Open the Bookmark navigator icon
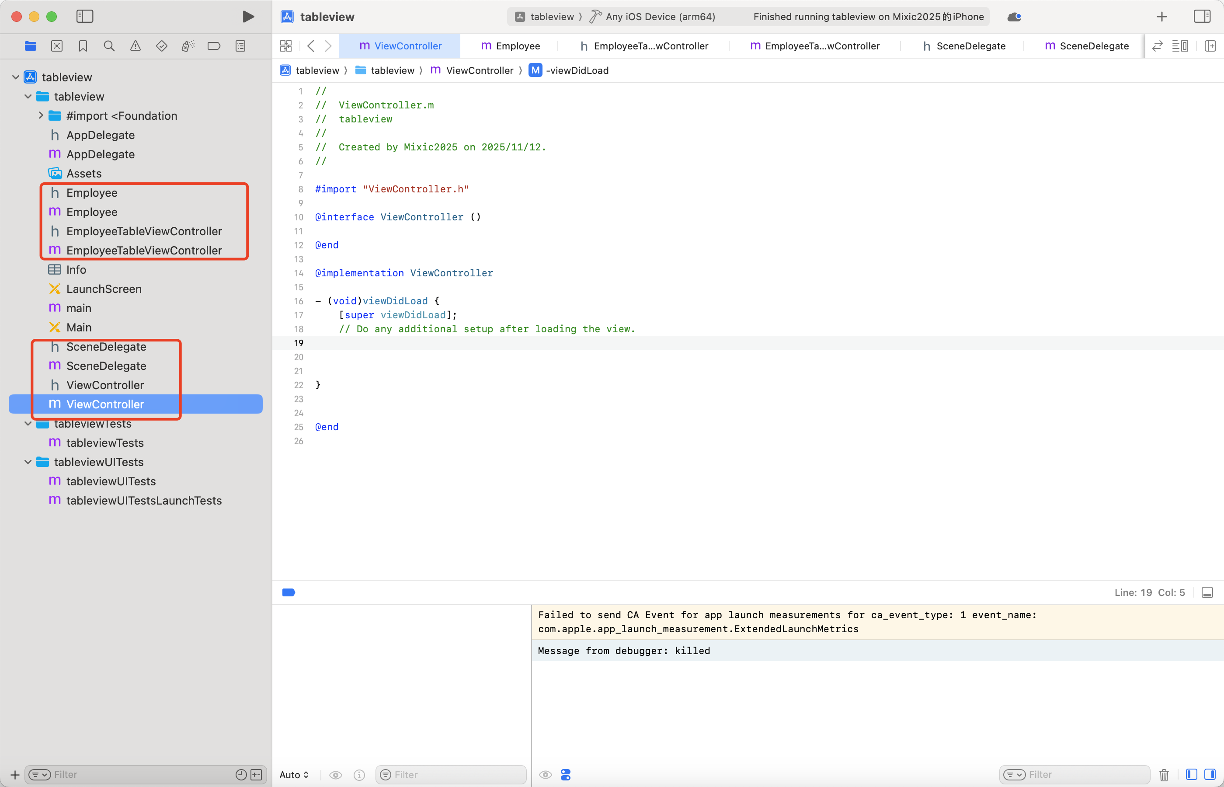This screenshot has height=787, width=1224. pos(83,46)
